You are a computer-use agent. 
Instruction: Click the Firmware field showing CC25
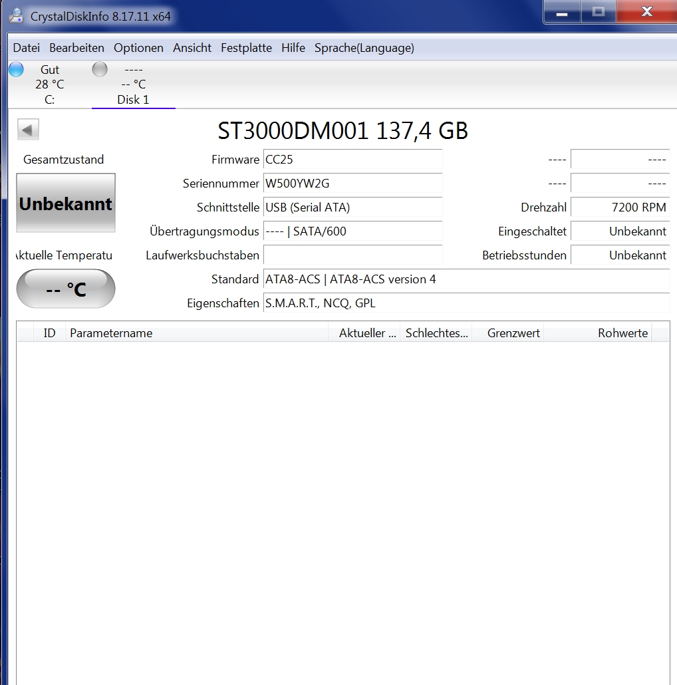(x=353, y=160)
